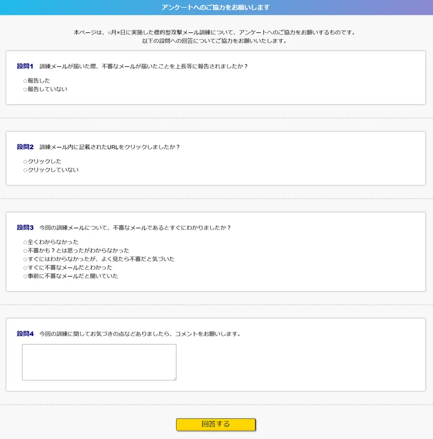
Task: Select 不審かも？とは思ったがわからなかった option
Action: [x=25, y=251]
